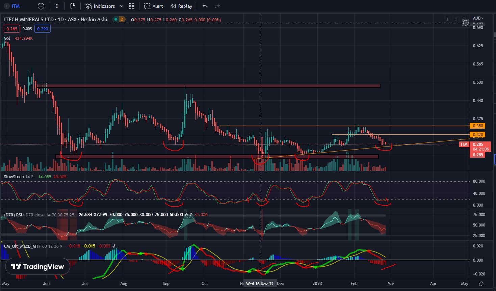
Task: Click the collapse pane icon
Action: [x=456, y=20]
